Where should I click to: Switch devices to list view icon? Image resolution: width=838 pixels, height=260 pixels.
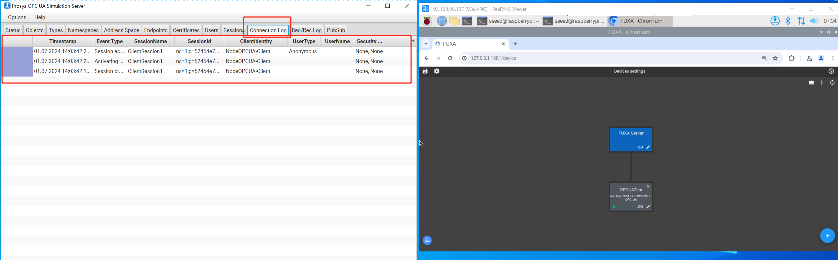coord(811,83)
